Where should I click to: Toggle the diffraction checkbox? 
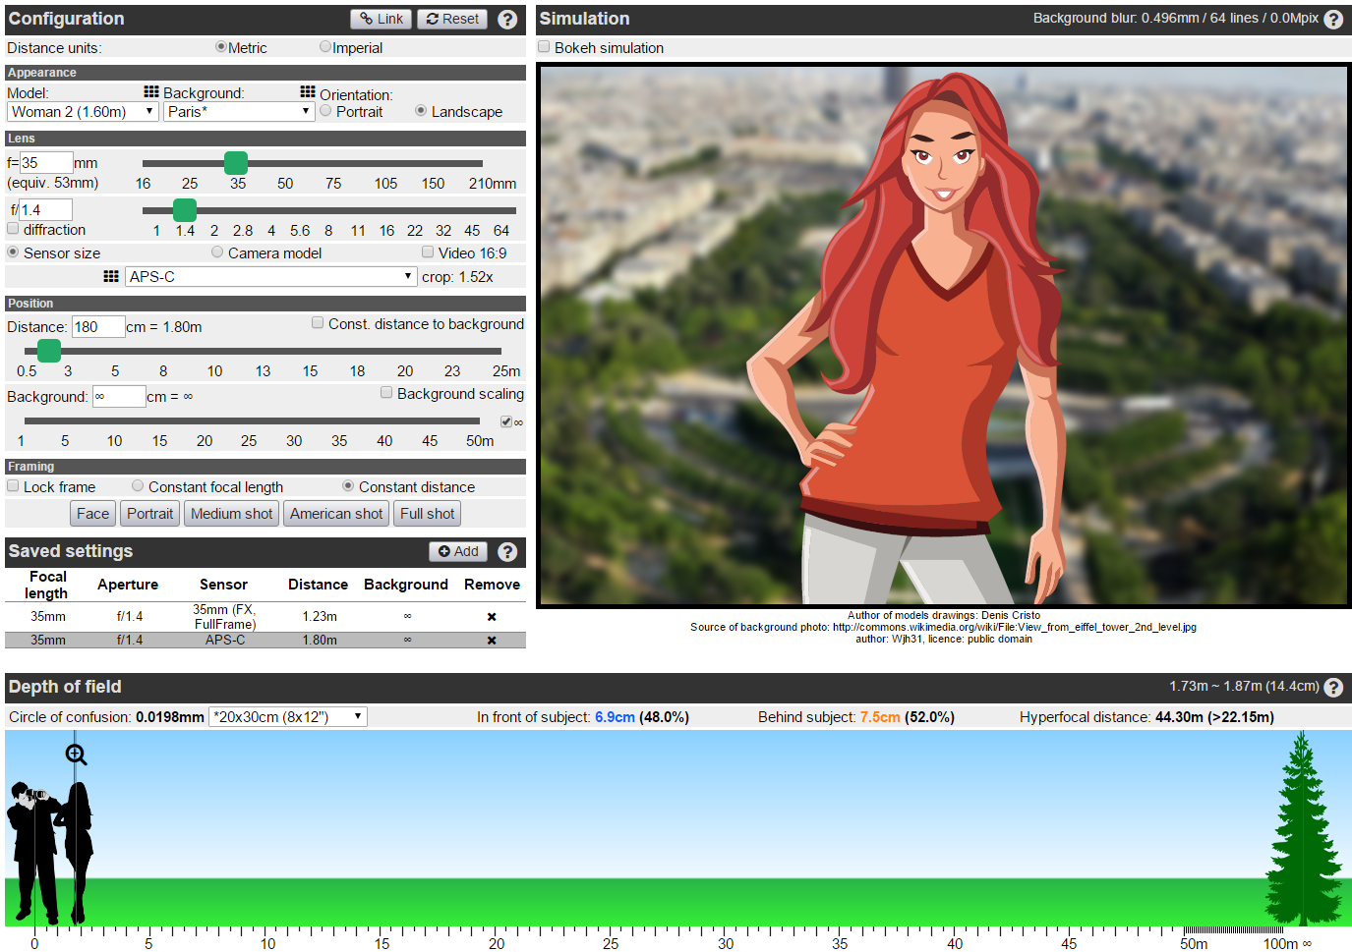(x=13, y=229)
